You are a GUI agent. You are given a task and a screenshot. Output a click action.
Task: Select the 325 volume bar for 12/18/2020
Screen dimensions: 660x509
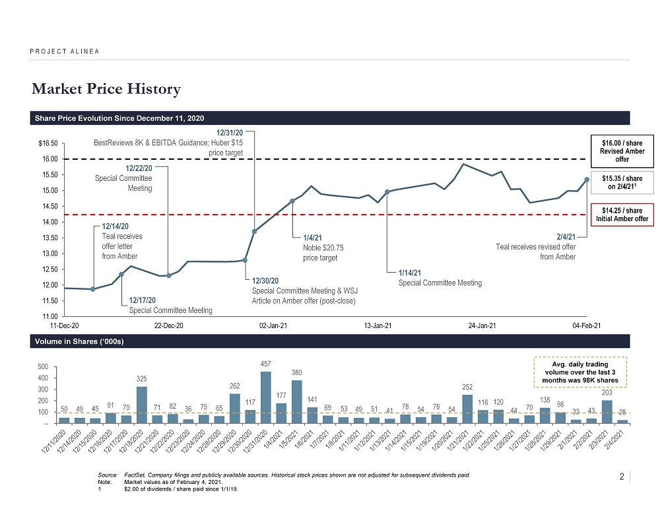142,405
